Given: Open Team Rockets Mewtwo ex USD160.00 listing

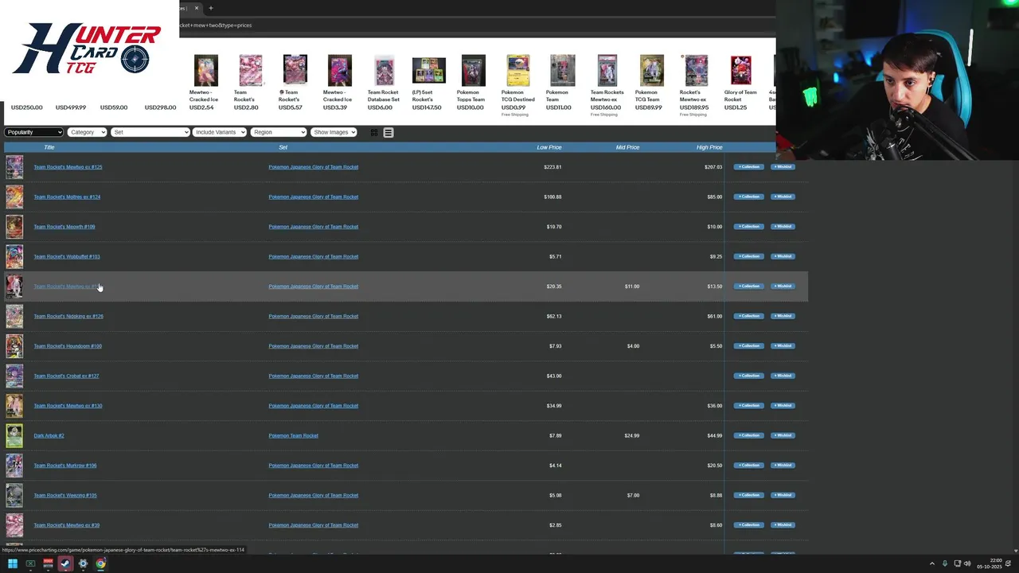Looking at the screenshot, I should [x=607, y=85].
